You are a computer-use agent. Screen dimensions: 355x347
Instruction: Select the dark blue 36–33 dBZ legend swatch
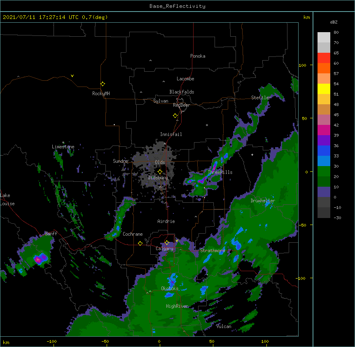pos(324,150)
